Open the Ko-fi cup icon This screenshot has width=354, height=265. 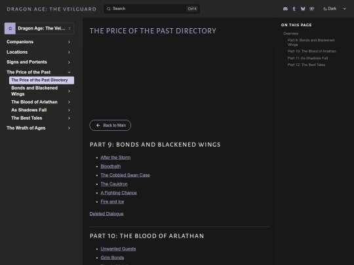click(312, 9)
